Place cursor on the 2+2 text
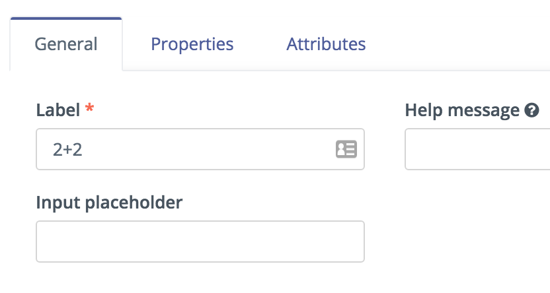 tap(67, 150)
